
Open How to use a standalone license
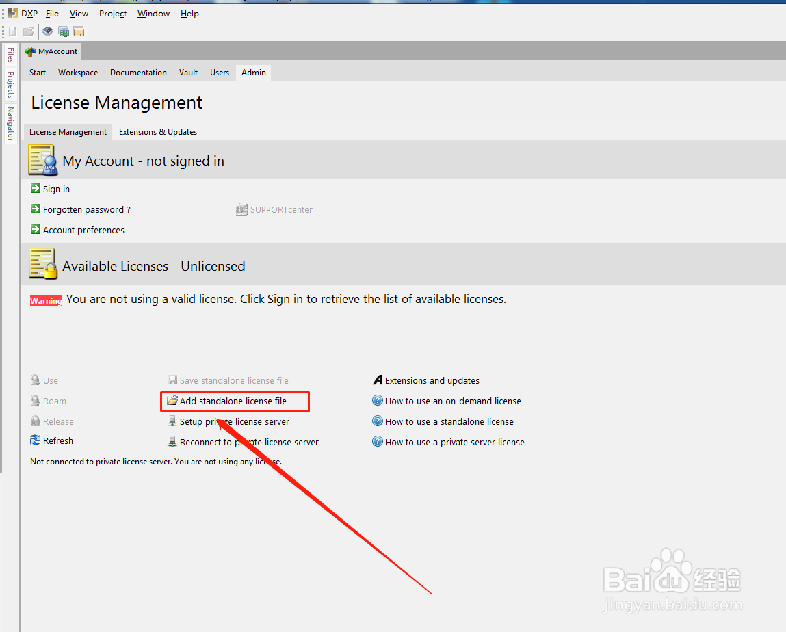tap(449, 421)
